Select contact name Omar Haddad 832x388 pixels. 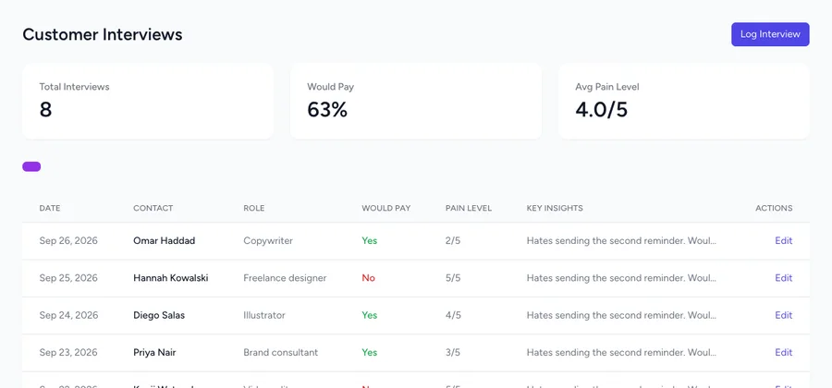(x=164, y=240)
